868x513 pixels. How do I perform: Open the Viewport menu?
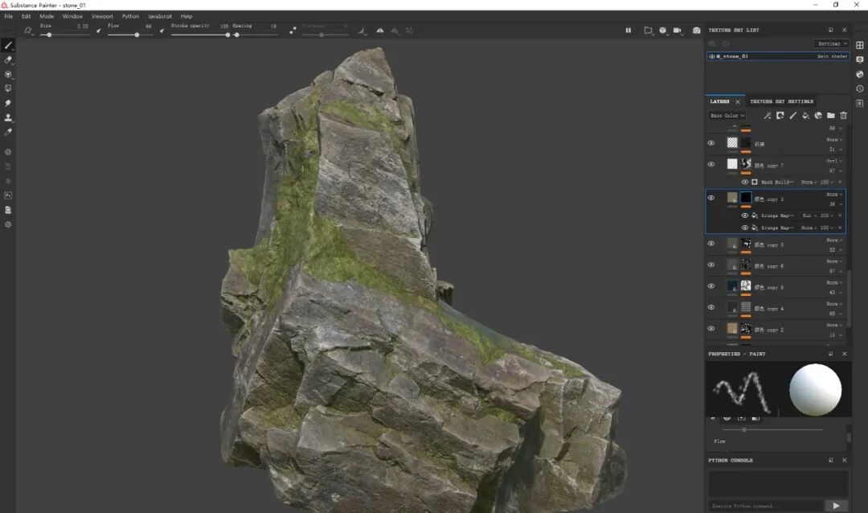tap(102, 16)
